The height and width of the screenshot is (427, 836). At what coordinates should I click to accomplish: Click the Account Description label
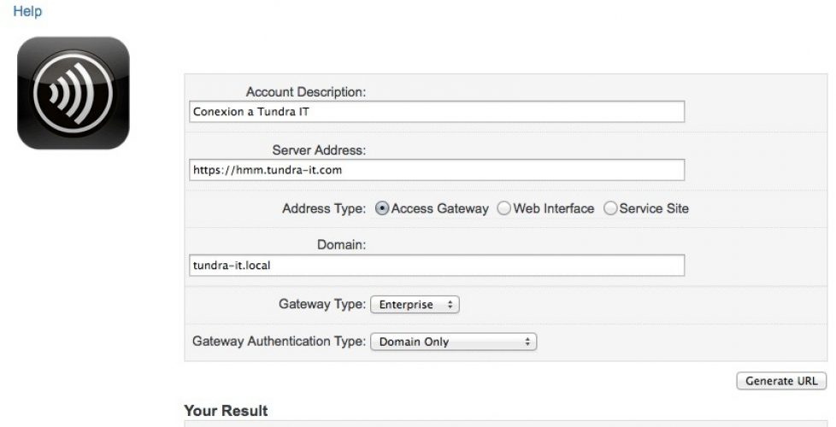point(305,92)
